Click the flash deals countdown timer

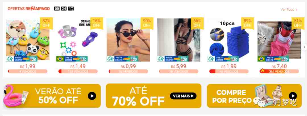(64, 9)
